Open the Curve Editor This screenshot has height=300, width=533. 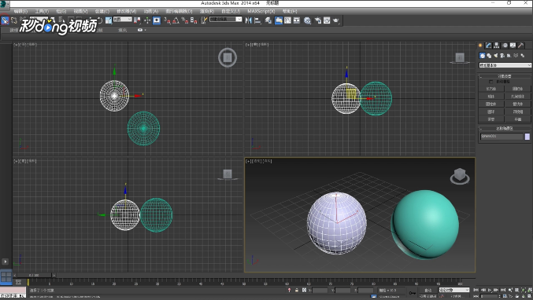(287, 20)
